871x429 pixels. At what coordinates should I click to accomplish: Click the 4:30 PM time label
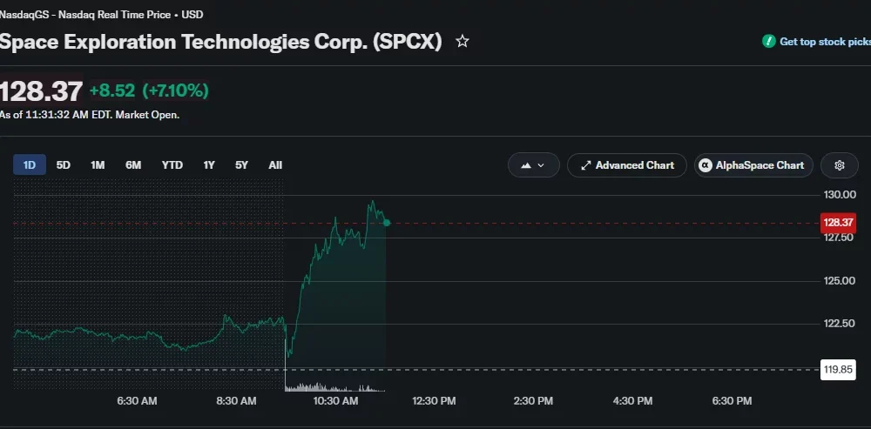pyautogui.click(x=632, y=400)
